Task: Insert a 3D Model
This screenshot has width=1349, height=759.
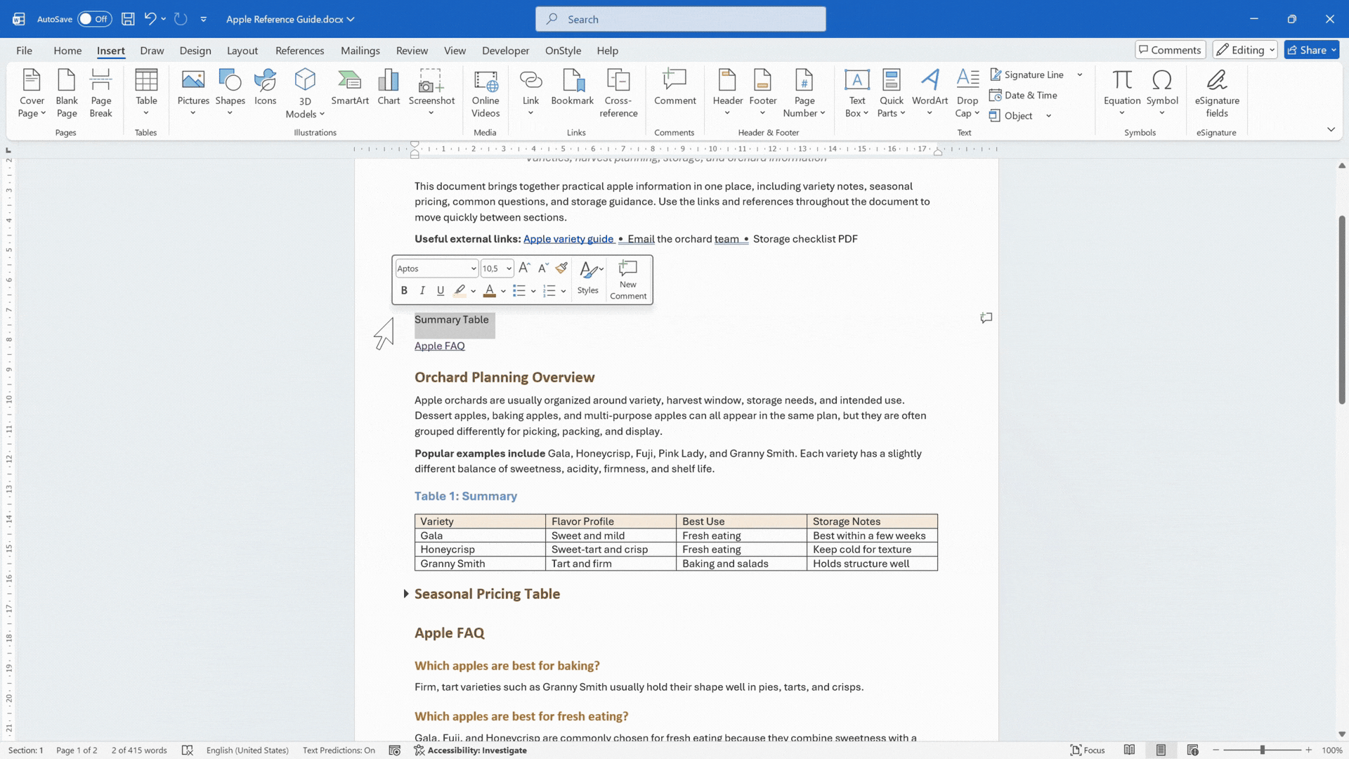Action: [305, 93]
